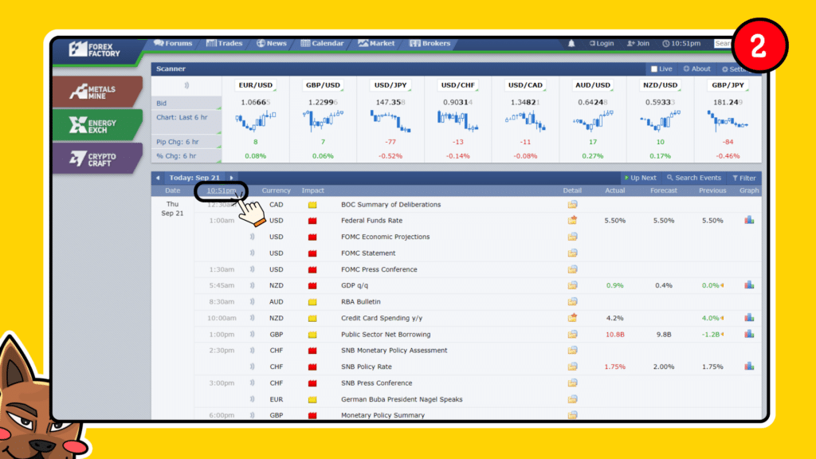This screenshot has height=459, width=816.
Task: Click the Search Events button
Action: [x=692, y=178]
